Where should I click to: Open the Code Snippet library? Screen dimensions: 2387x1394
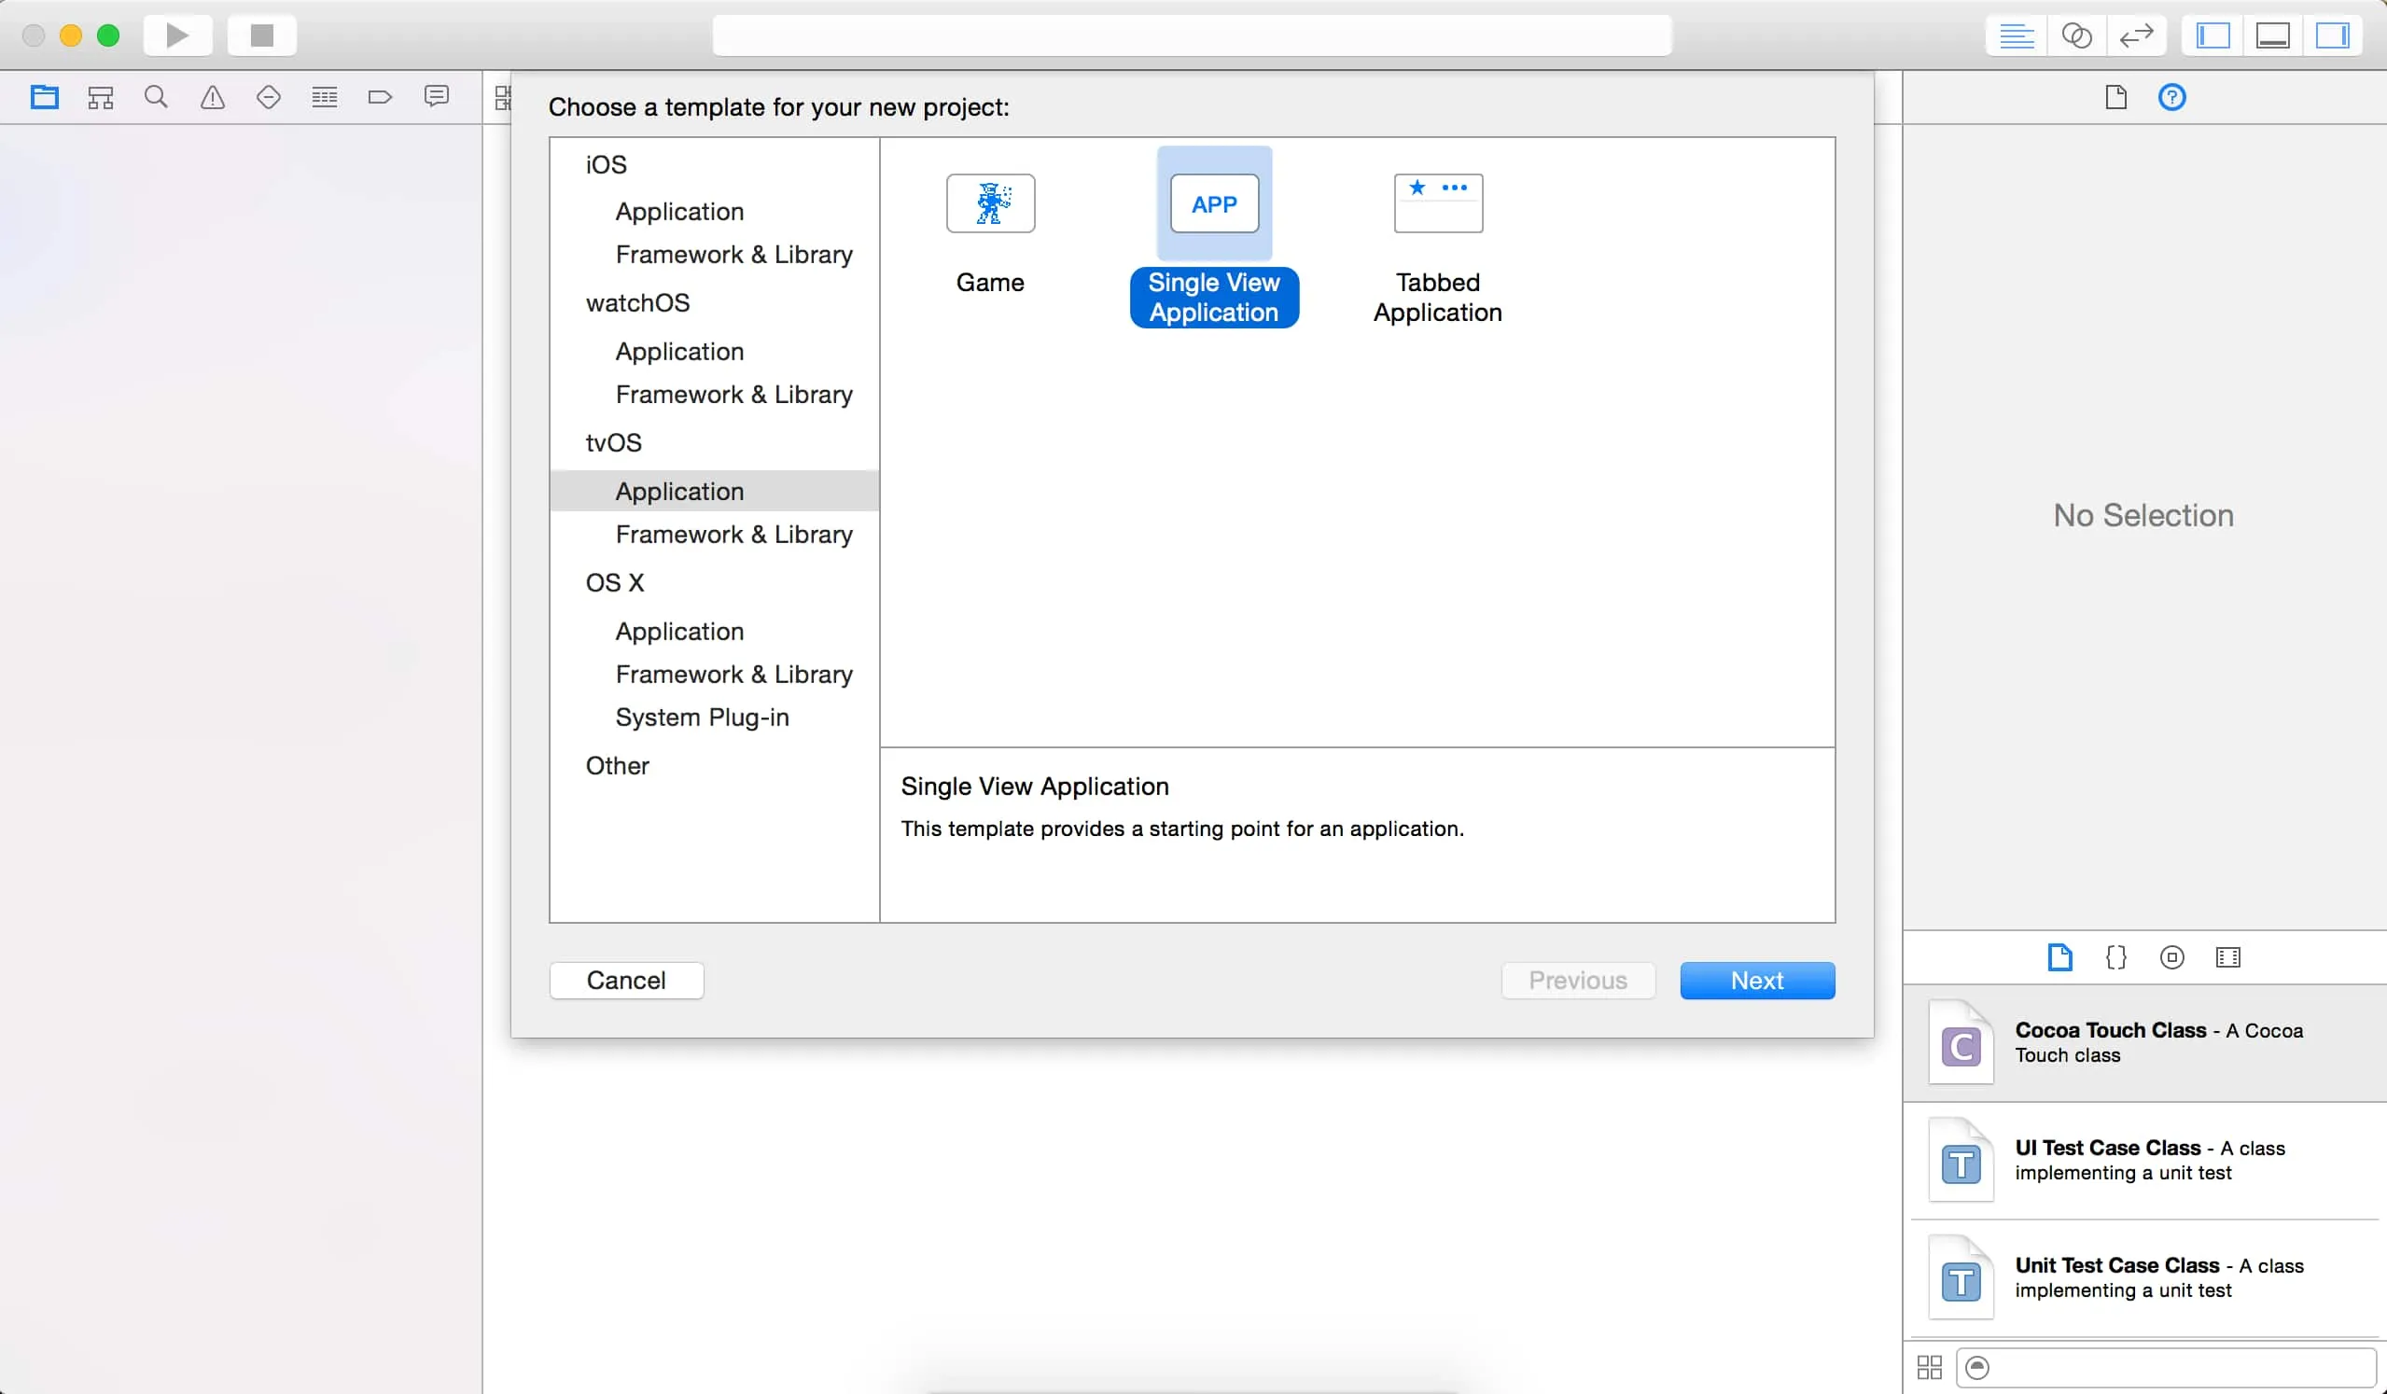[2116, 956]
